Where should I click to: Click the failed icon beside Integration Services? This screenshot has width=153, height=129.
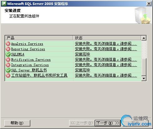8,65
